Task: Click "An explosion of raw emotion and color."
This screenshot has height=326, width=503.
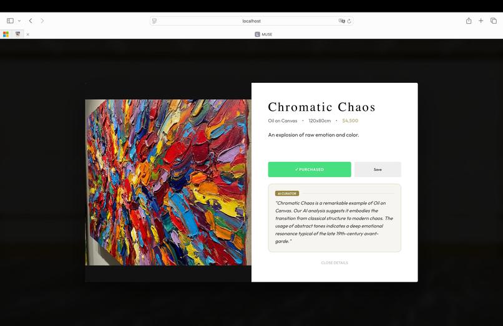Action: [313, 135]
